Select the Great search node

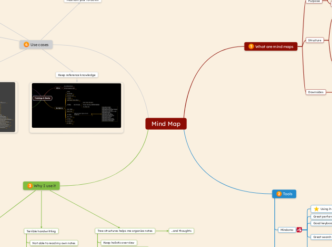tap(322, 237)
